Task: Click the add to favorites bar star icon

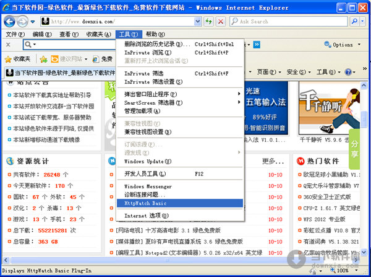Action: tap(43, 59)
